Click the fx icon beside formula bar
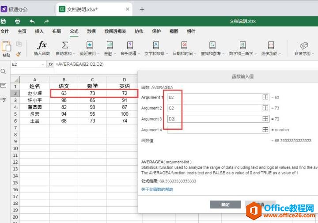 [x=50, y=64]
